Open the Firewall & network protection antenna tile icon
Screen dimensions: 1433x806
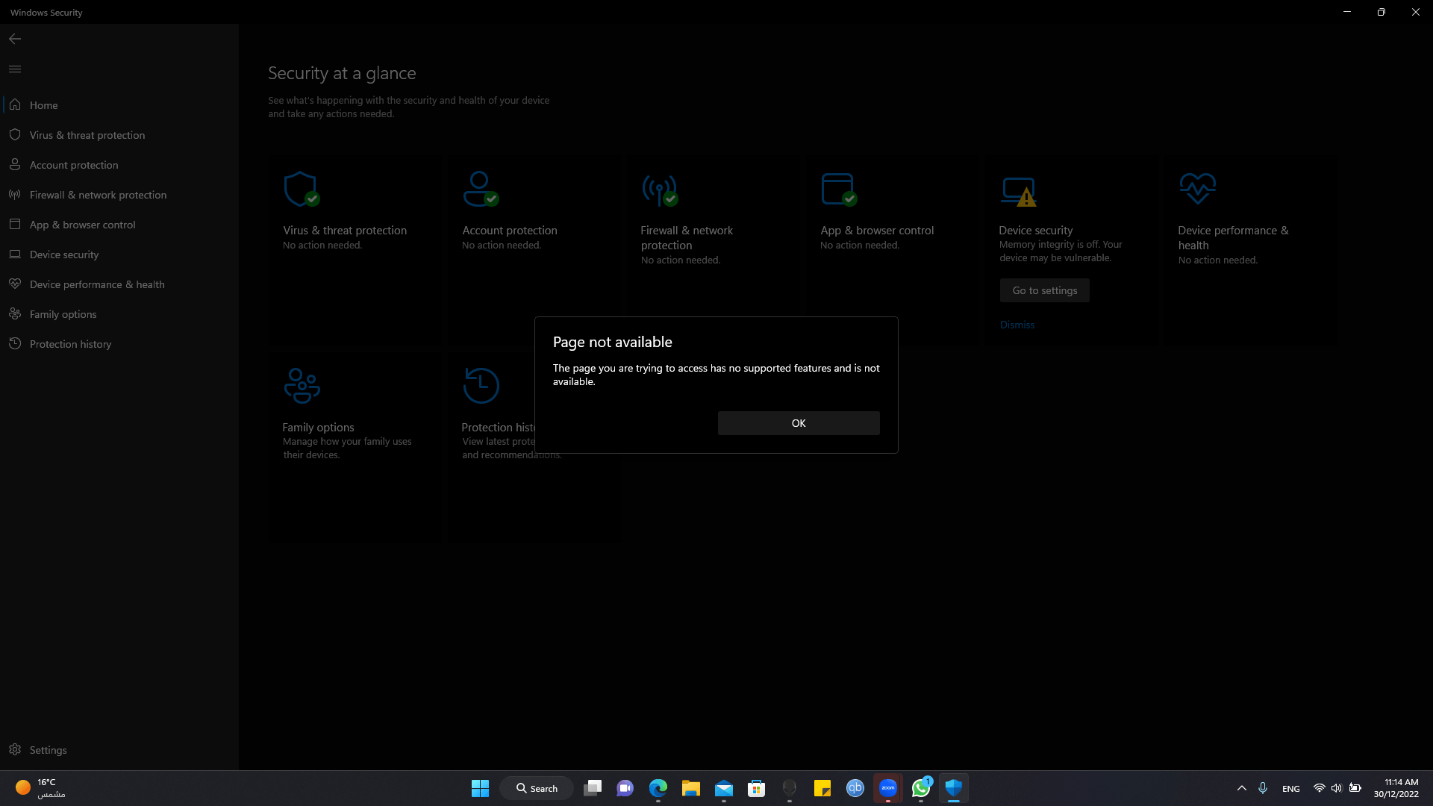pyautogui.click(x=659, y=190)
